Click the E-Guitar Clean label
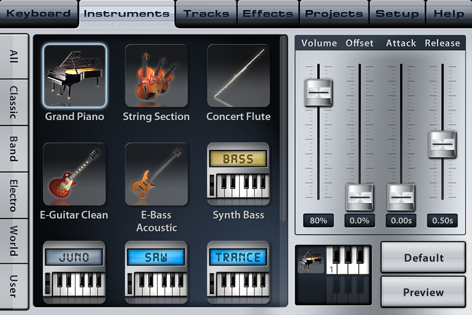This screenshot has width=472, height=315. point(74,215)
